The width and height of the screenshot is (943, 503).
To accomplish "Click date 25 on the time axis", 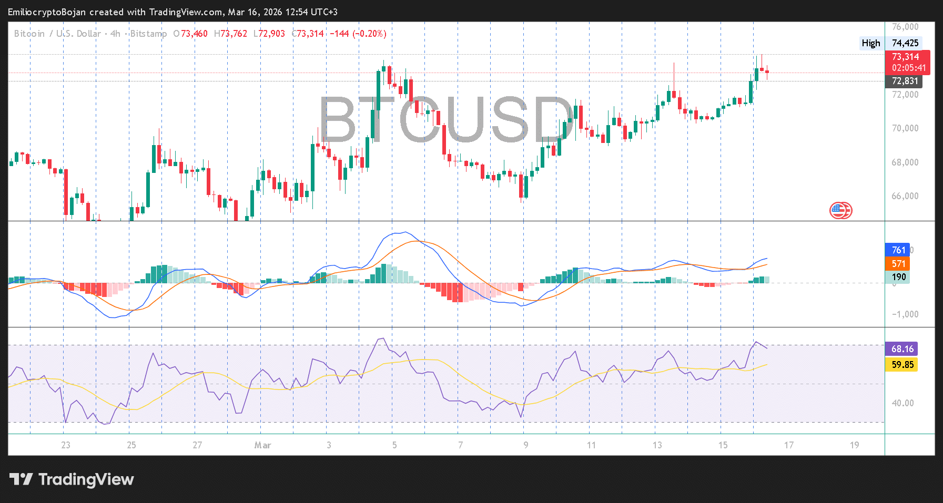I will tap(131, 445).
